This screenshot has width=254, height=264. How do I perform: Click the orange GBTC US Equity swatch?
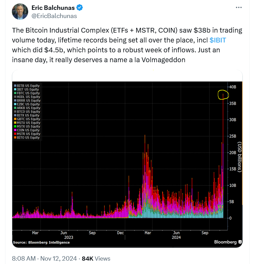[14, 119]
